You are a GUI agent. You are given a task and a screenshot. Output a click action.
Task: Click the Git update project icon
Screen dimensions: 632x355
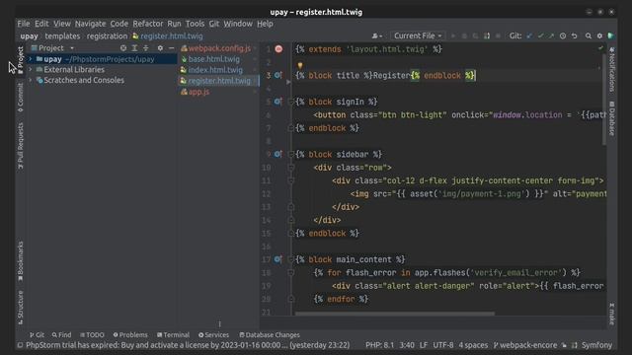(529, 35)
